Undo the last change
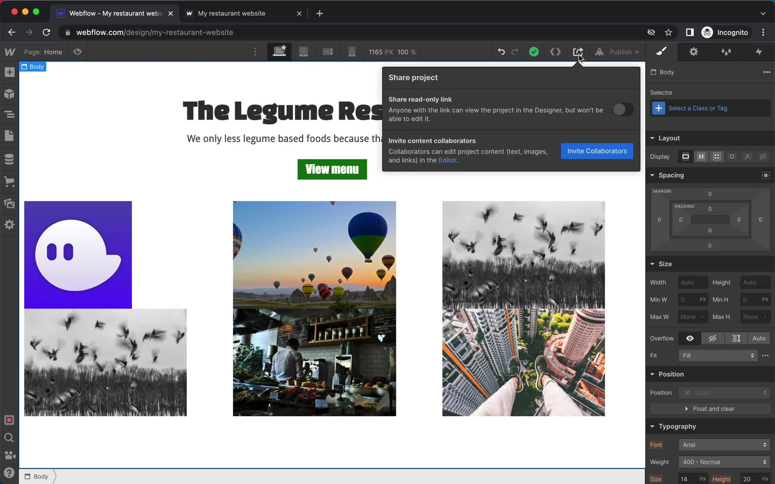Screen dimensions: 775x484 coord(501,52)
